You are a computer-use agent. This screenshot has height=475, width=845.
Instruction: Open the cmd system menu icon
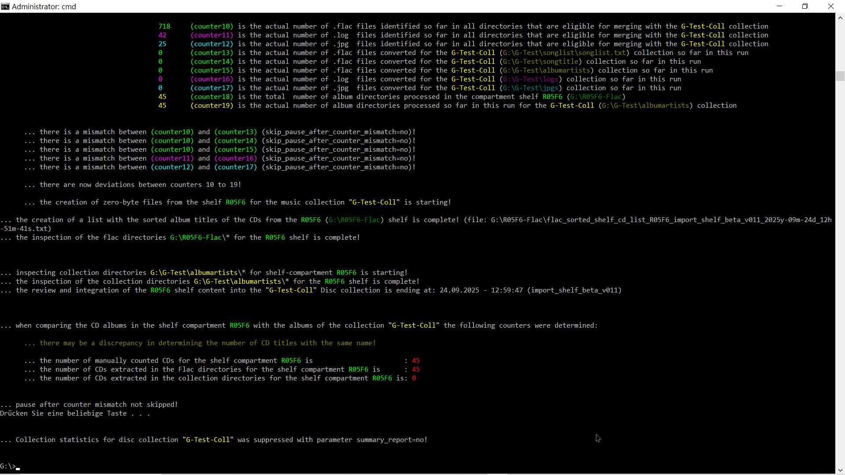(x=5, y=6)
